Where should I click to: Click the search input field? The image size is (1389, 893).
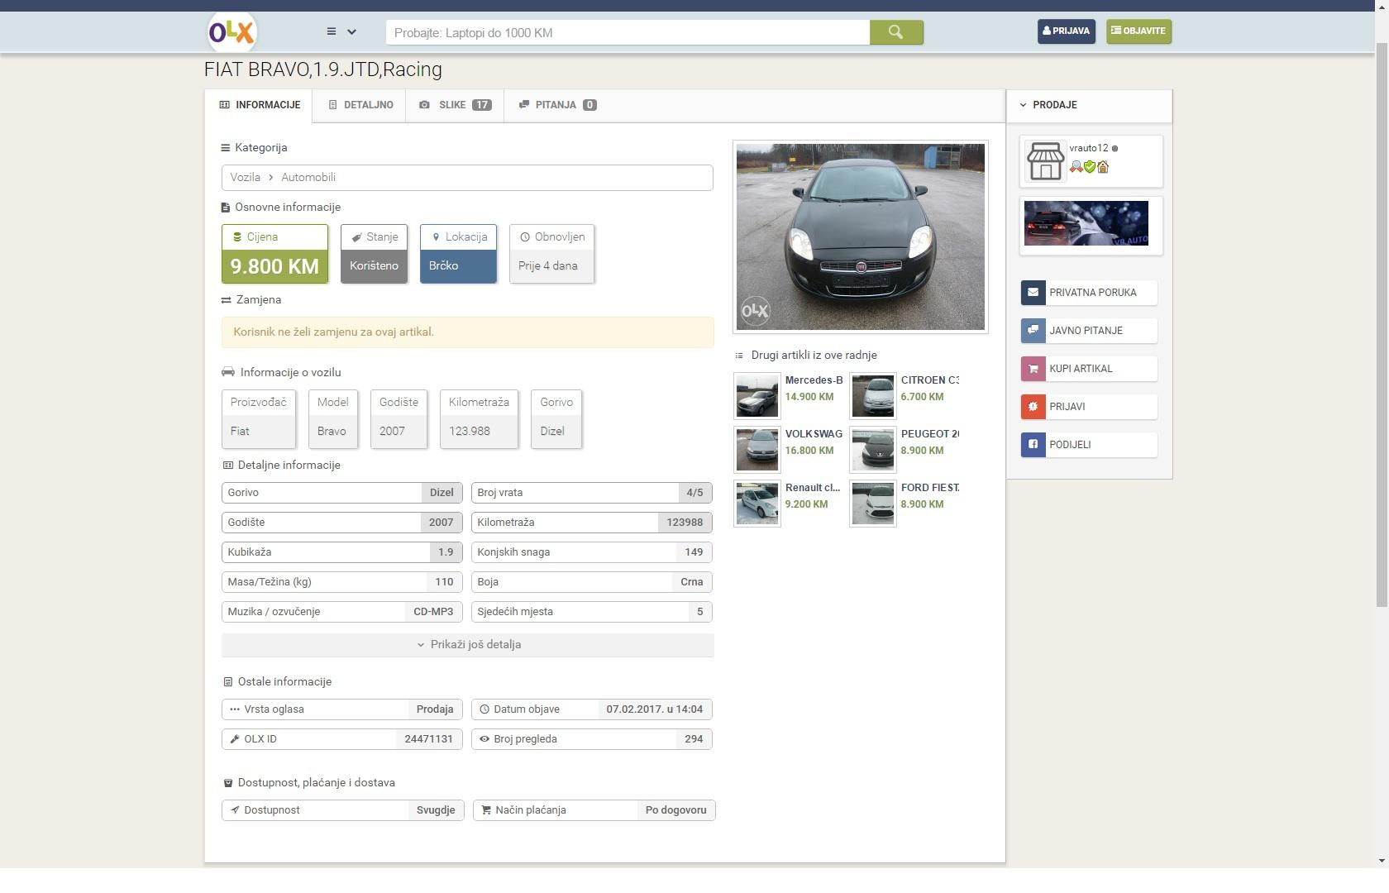(x=628, y=33)
